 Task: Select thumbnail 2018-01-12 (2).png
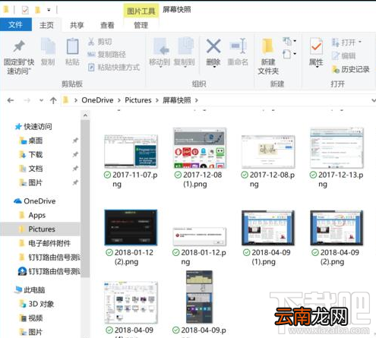point(131,227)
